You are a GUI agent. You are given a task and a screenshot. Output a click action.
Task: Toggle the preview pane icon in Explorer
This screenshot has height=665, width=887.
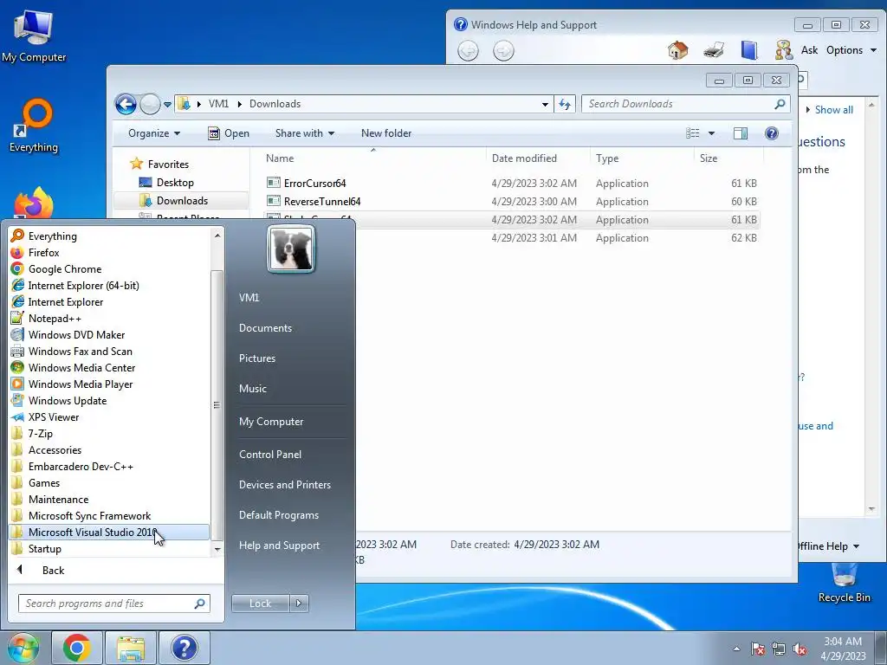741,133
